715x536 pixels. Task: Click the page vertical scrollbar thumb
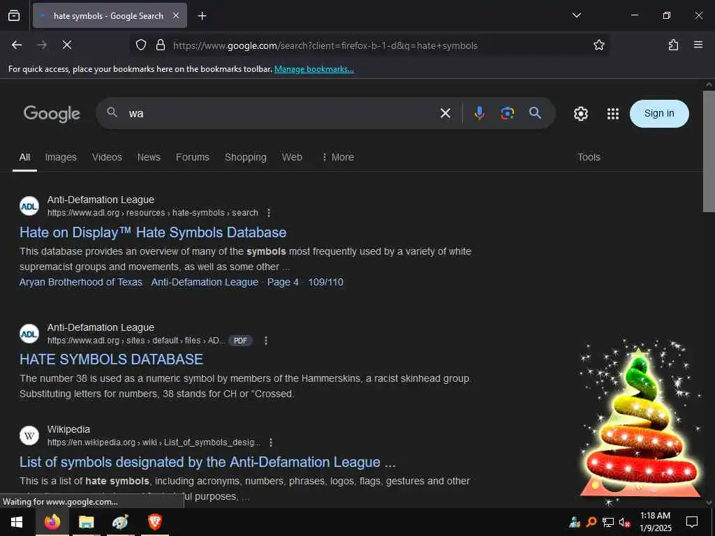pos(709,151)
